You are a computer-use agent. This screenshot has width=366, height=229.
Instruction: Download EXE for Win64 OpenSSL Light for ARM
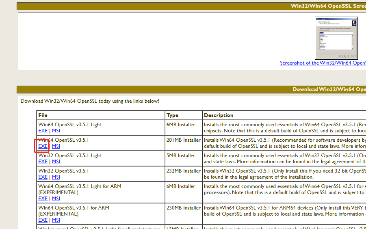click(x=43, y=199)
